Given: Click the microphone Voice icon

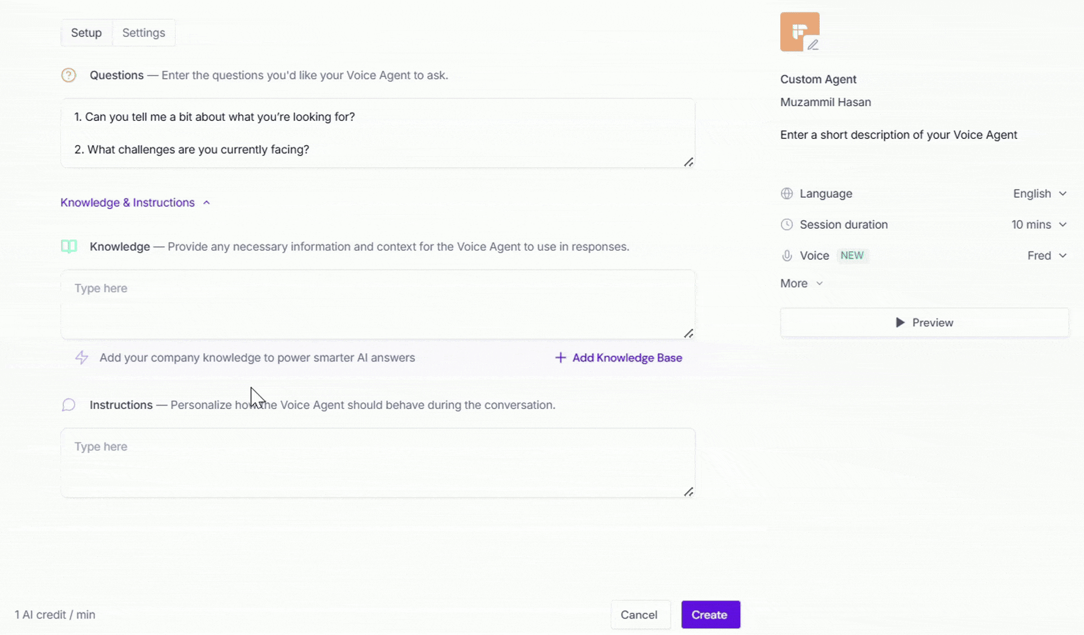Looking at the screenshot, I should pos(786,256).
